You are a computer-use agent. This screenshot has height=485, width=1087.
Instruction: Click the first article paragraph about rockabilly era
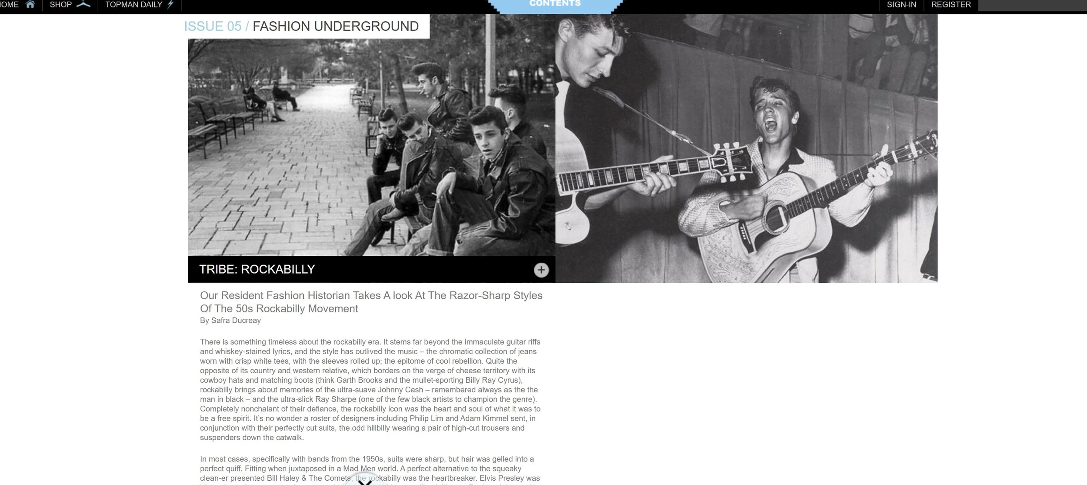(370, 390)
